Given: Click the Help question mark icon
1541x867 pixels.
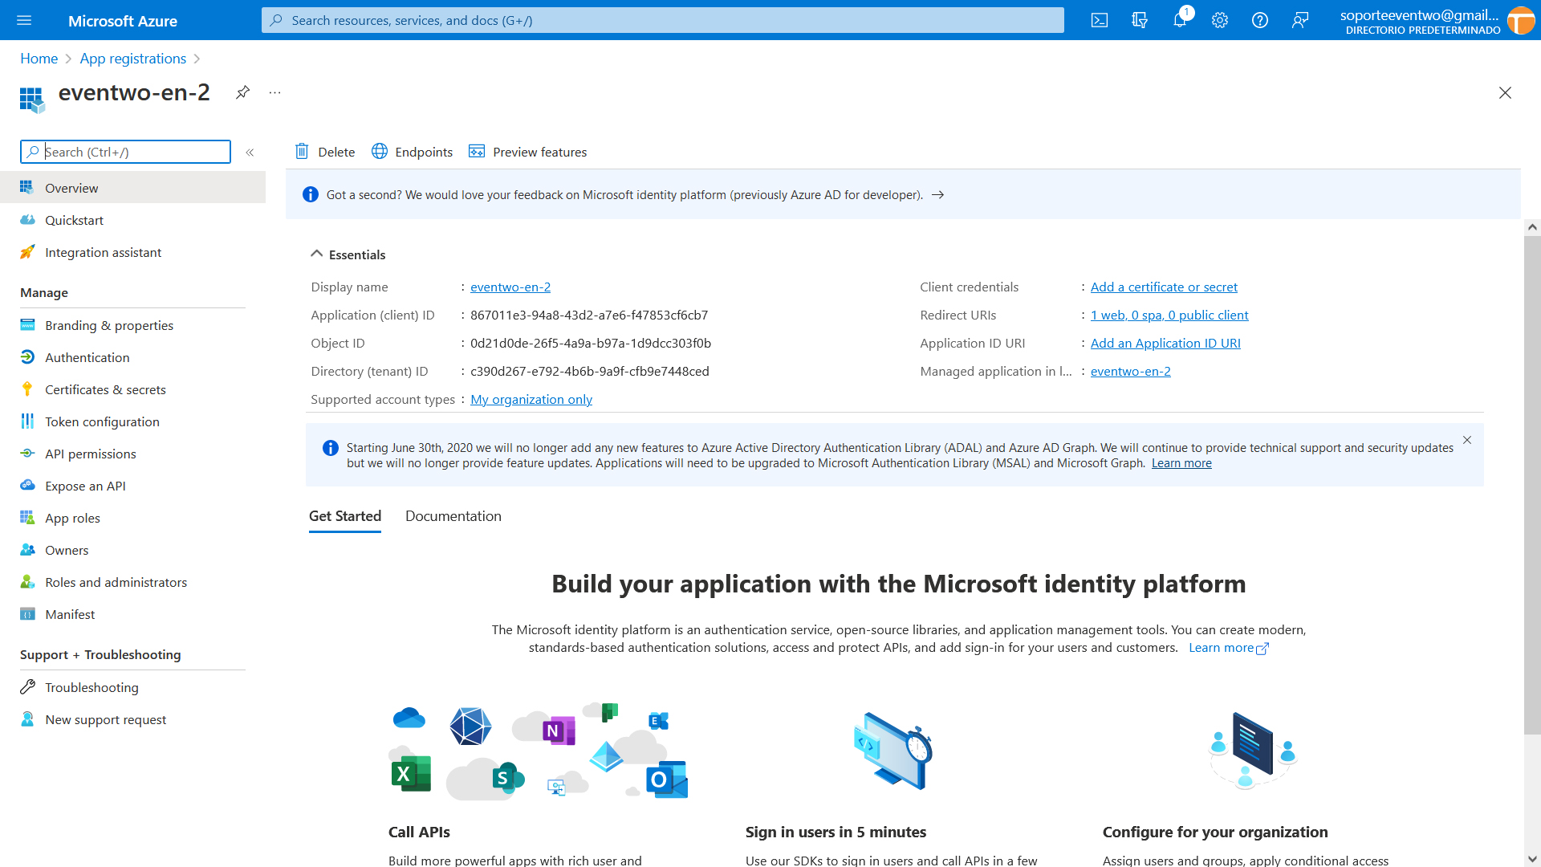Looking at the screenshot, I should coord(1260,20).
